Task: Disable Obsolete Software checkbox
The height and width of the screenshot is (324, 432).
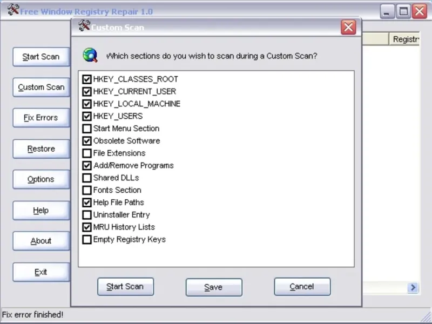Action: pos(87,141)
